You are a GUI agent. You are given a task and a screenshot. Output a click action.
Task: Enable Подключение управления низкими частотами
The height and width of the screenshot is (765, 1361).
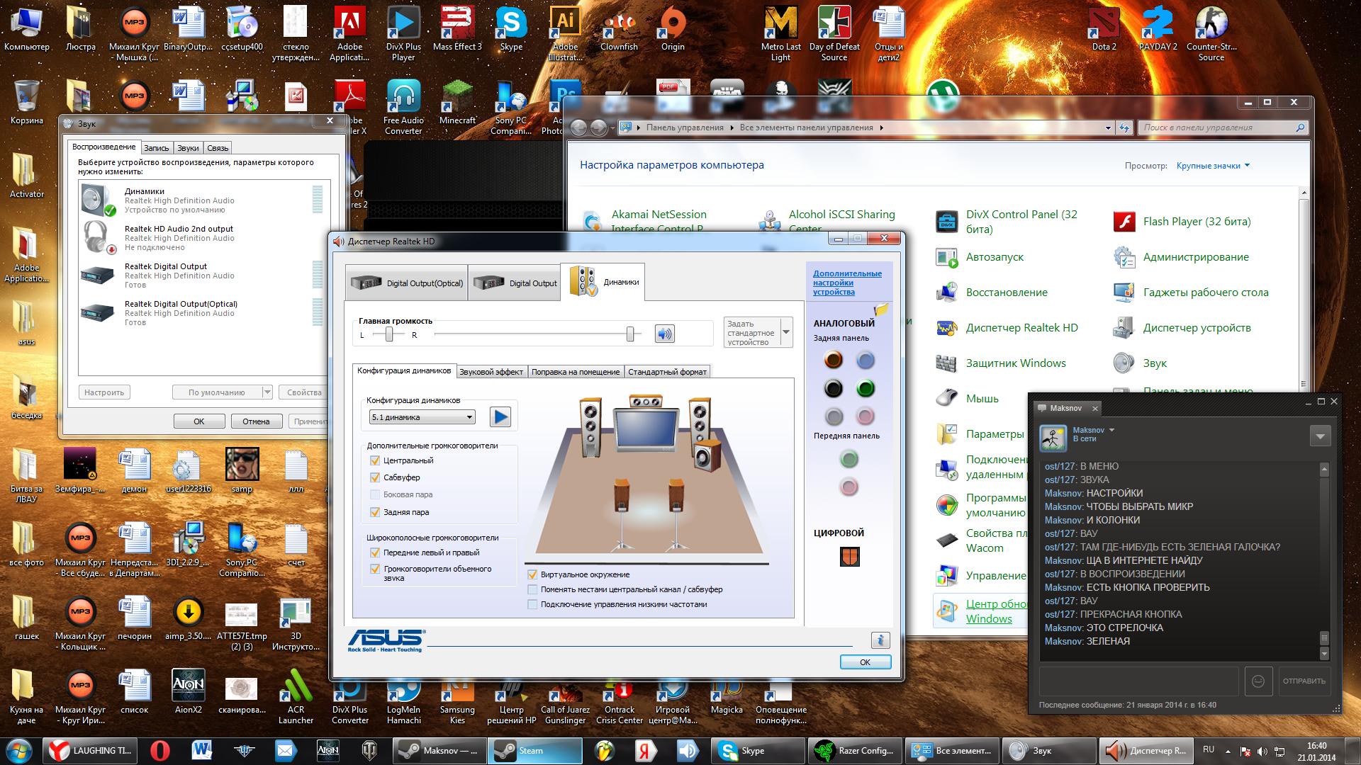pyautogui.click(x=532, y=604)
